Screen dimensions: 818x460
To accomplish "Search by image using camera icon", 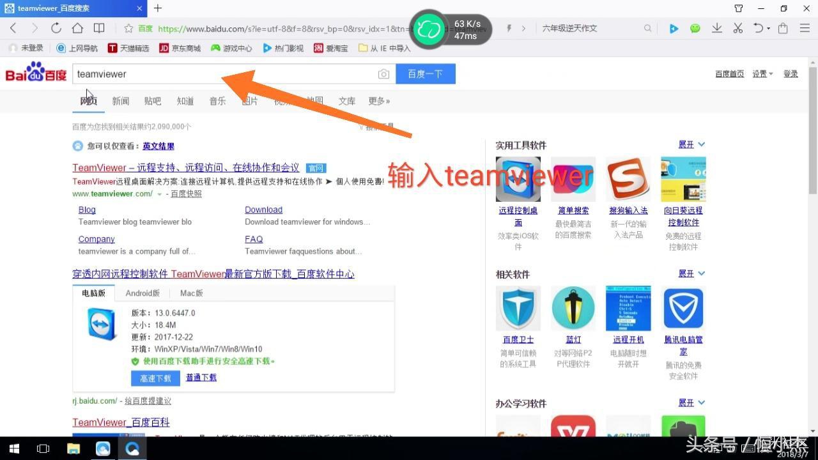I will [383, 74].
